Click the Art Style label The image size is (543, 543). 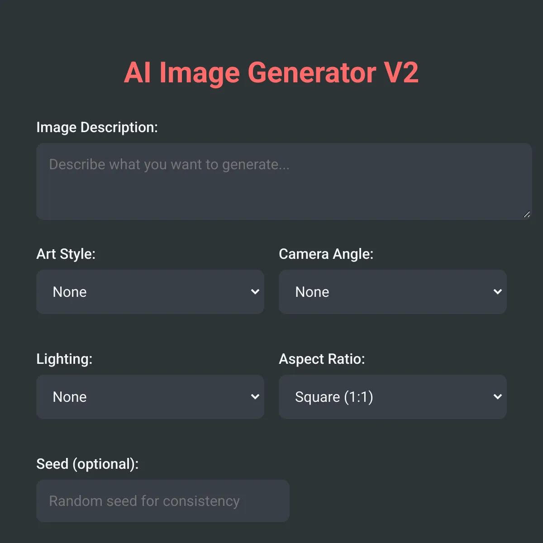pyautogui.click(x=66, y=254)
